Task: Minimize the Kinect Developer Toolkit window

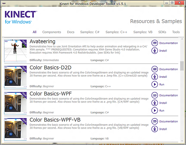Action: tap(167, 3)
